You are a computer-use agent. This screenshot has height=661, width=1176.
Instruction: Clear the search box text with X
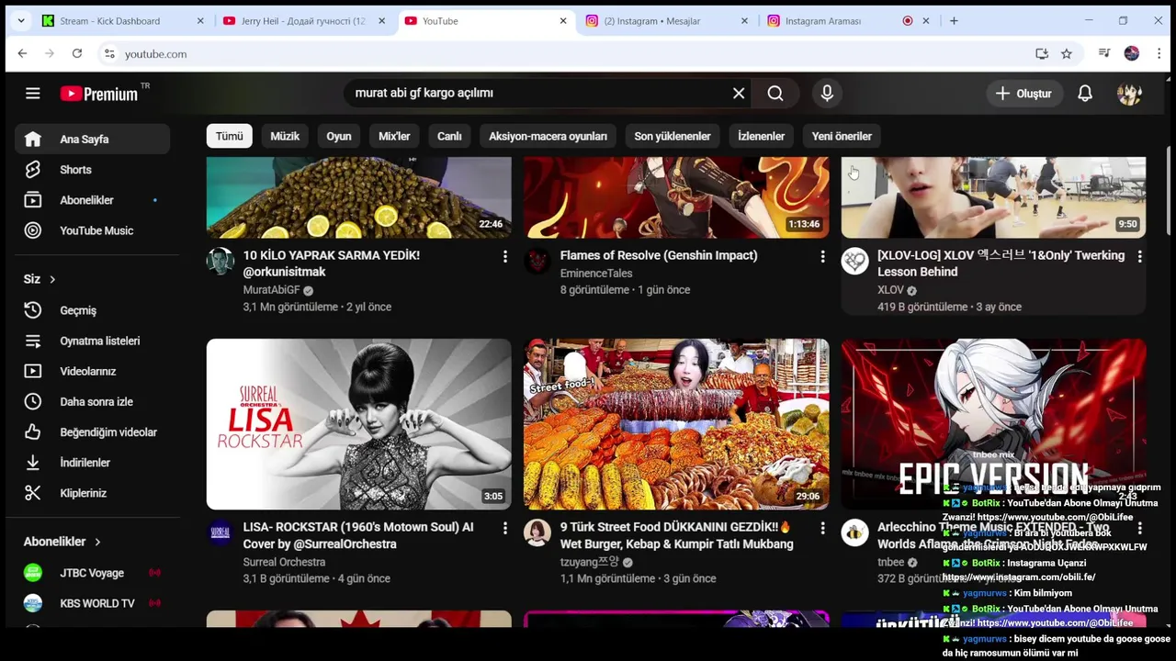coord(739,93)
